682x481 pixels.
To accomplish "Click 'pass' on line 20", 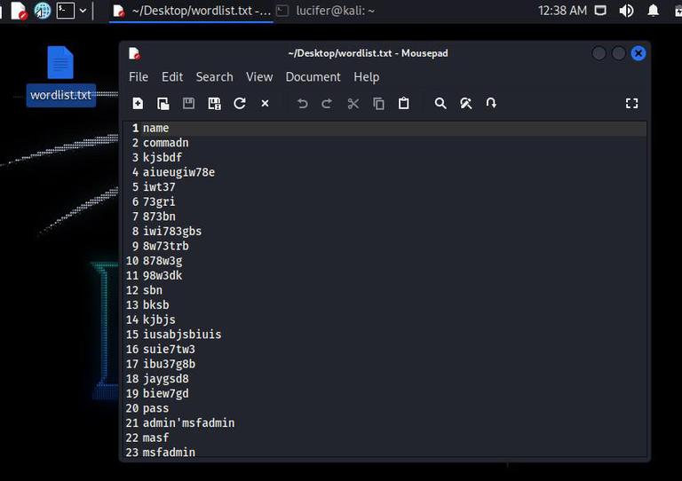I will pyautogui.click(x=155, y=409).
